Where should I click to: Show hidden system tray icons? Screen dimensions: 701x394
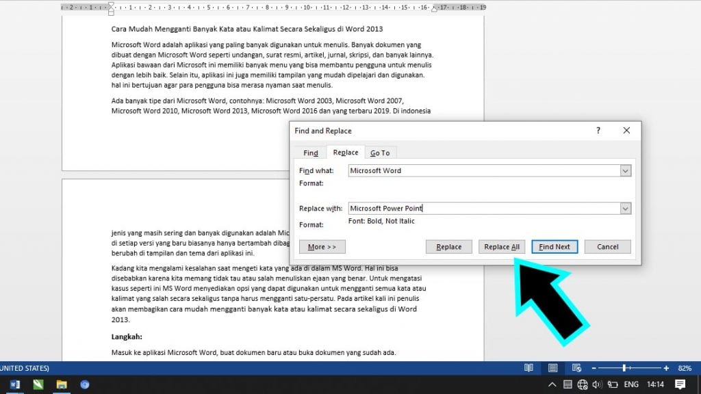tap(552, 384)
